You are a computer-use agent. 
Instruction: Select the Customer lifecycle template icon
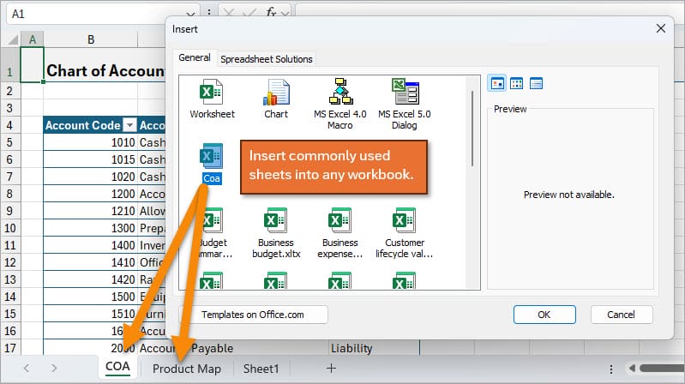tap(404, 220)
